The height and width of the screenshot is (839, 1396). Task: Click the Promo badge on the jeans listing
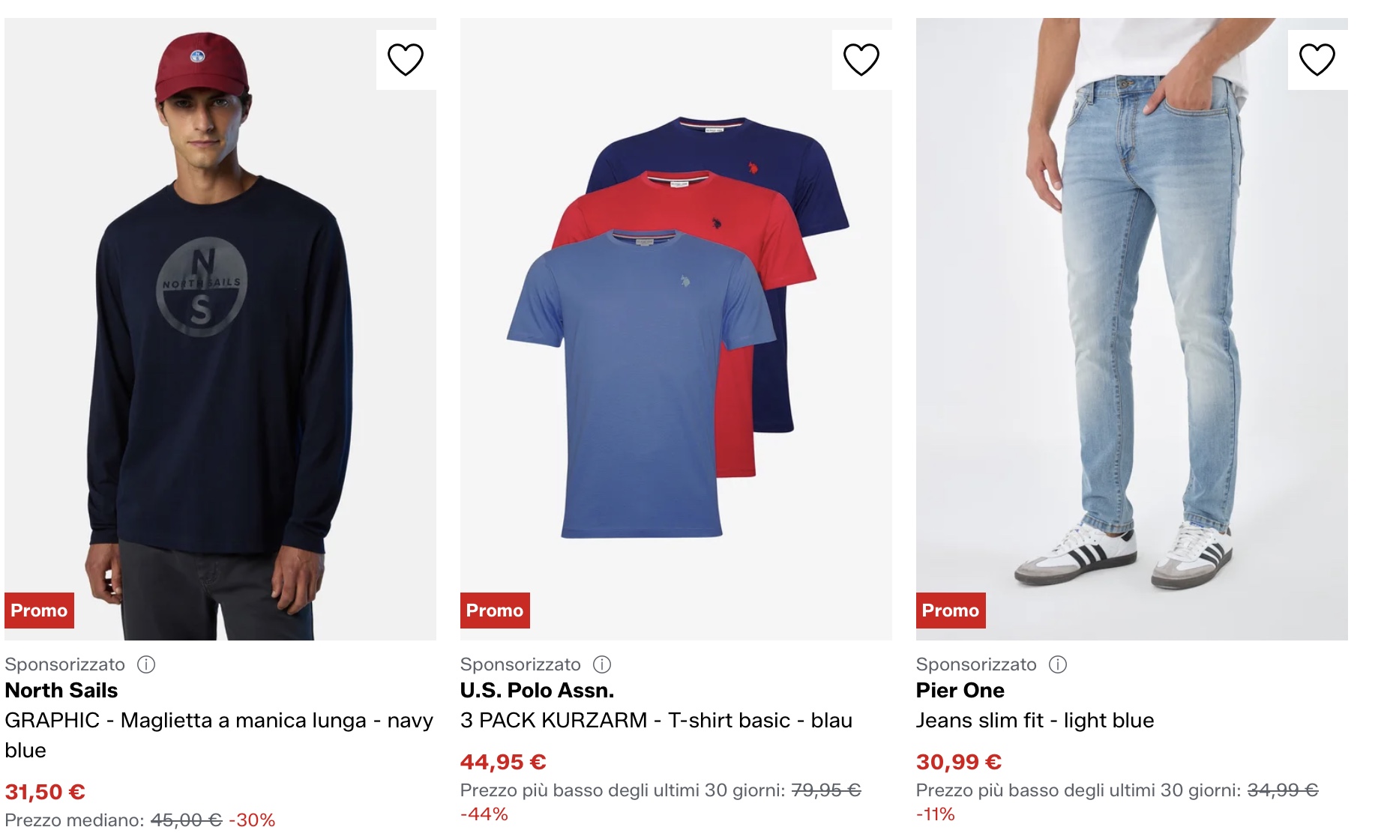pyautogui.click(x=949, y=610)
